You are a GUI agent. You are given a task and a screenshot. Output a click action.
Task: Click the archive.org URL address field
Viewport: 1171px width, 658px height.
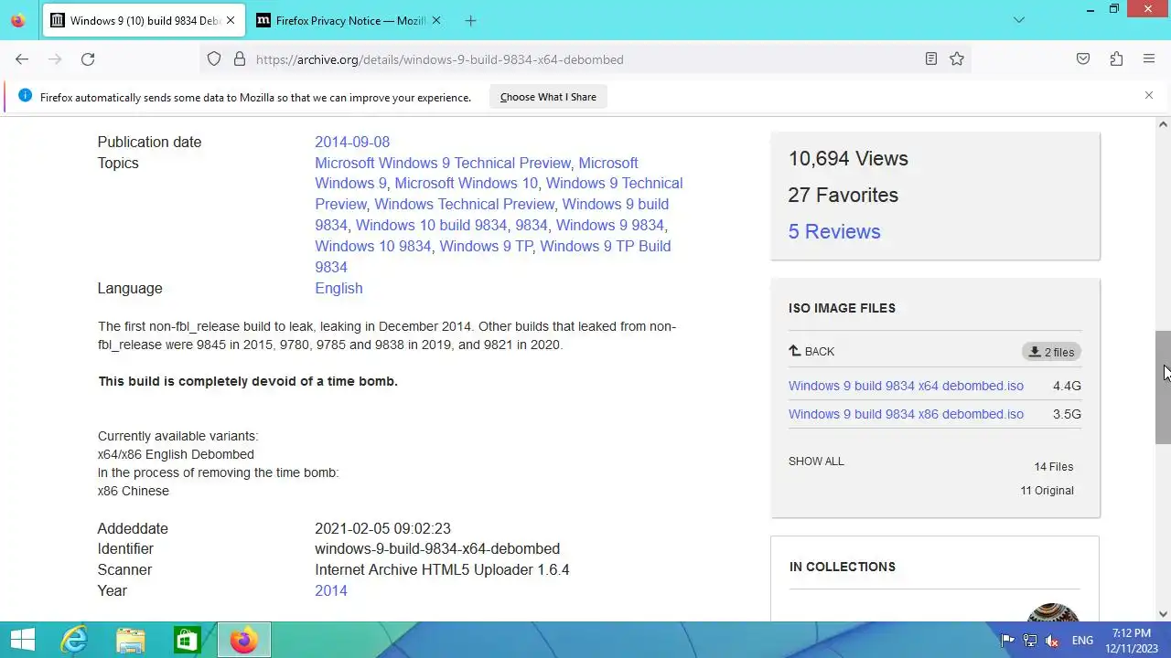[585, 59]
